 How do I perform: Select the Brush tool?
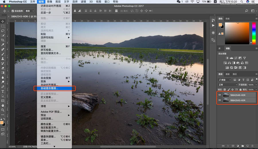(3, 54)
